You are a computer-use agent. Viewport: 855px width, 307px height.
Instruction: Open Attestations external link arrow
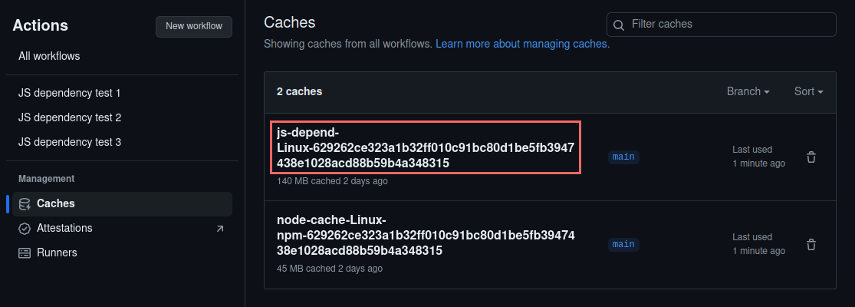click(x=220, y=229)
